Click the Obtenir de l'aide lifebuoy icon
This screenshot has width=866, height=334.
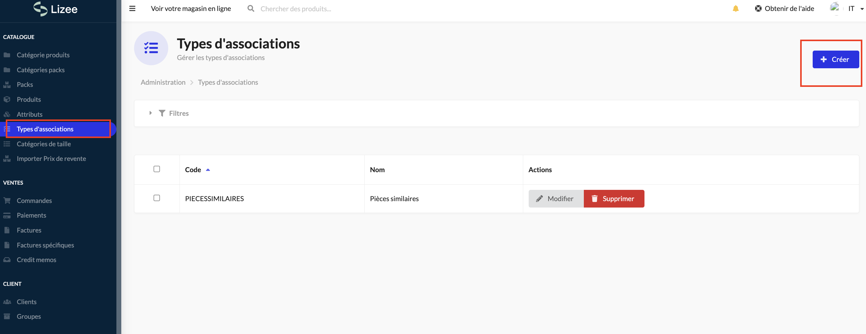tap(758, 9)
